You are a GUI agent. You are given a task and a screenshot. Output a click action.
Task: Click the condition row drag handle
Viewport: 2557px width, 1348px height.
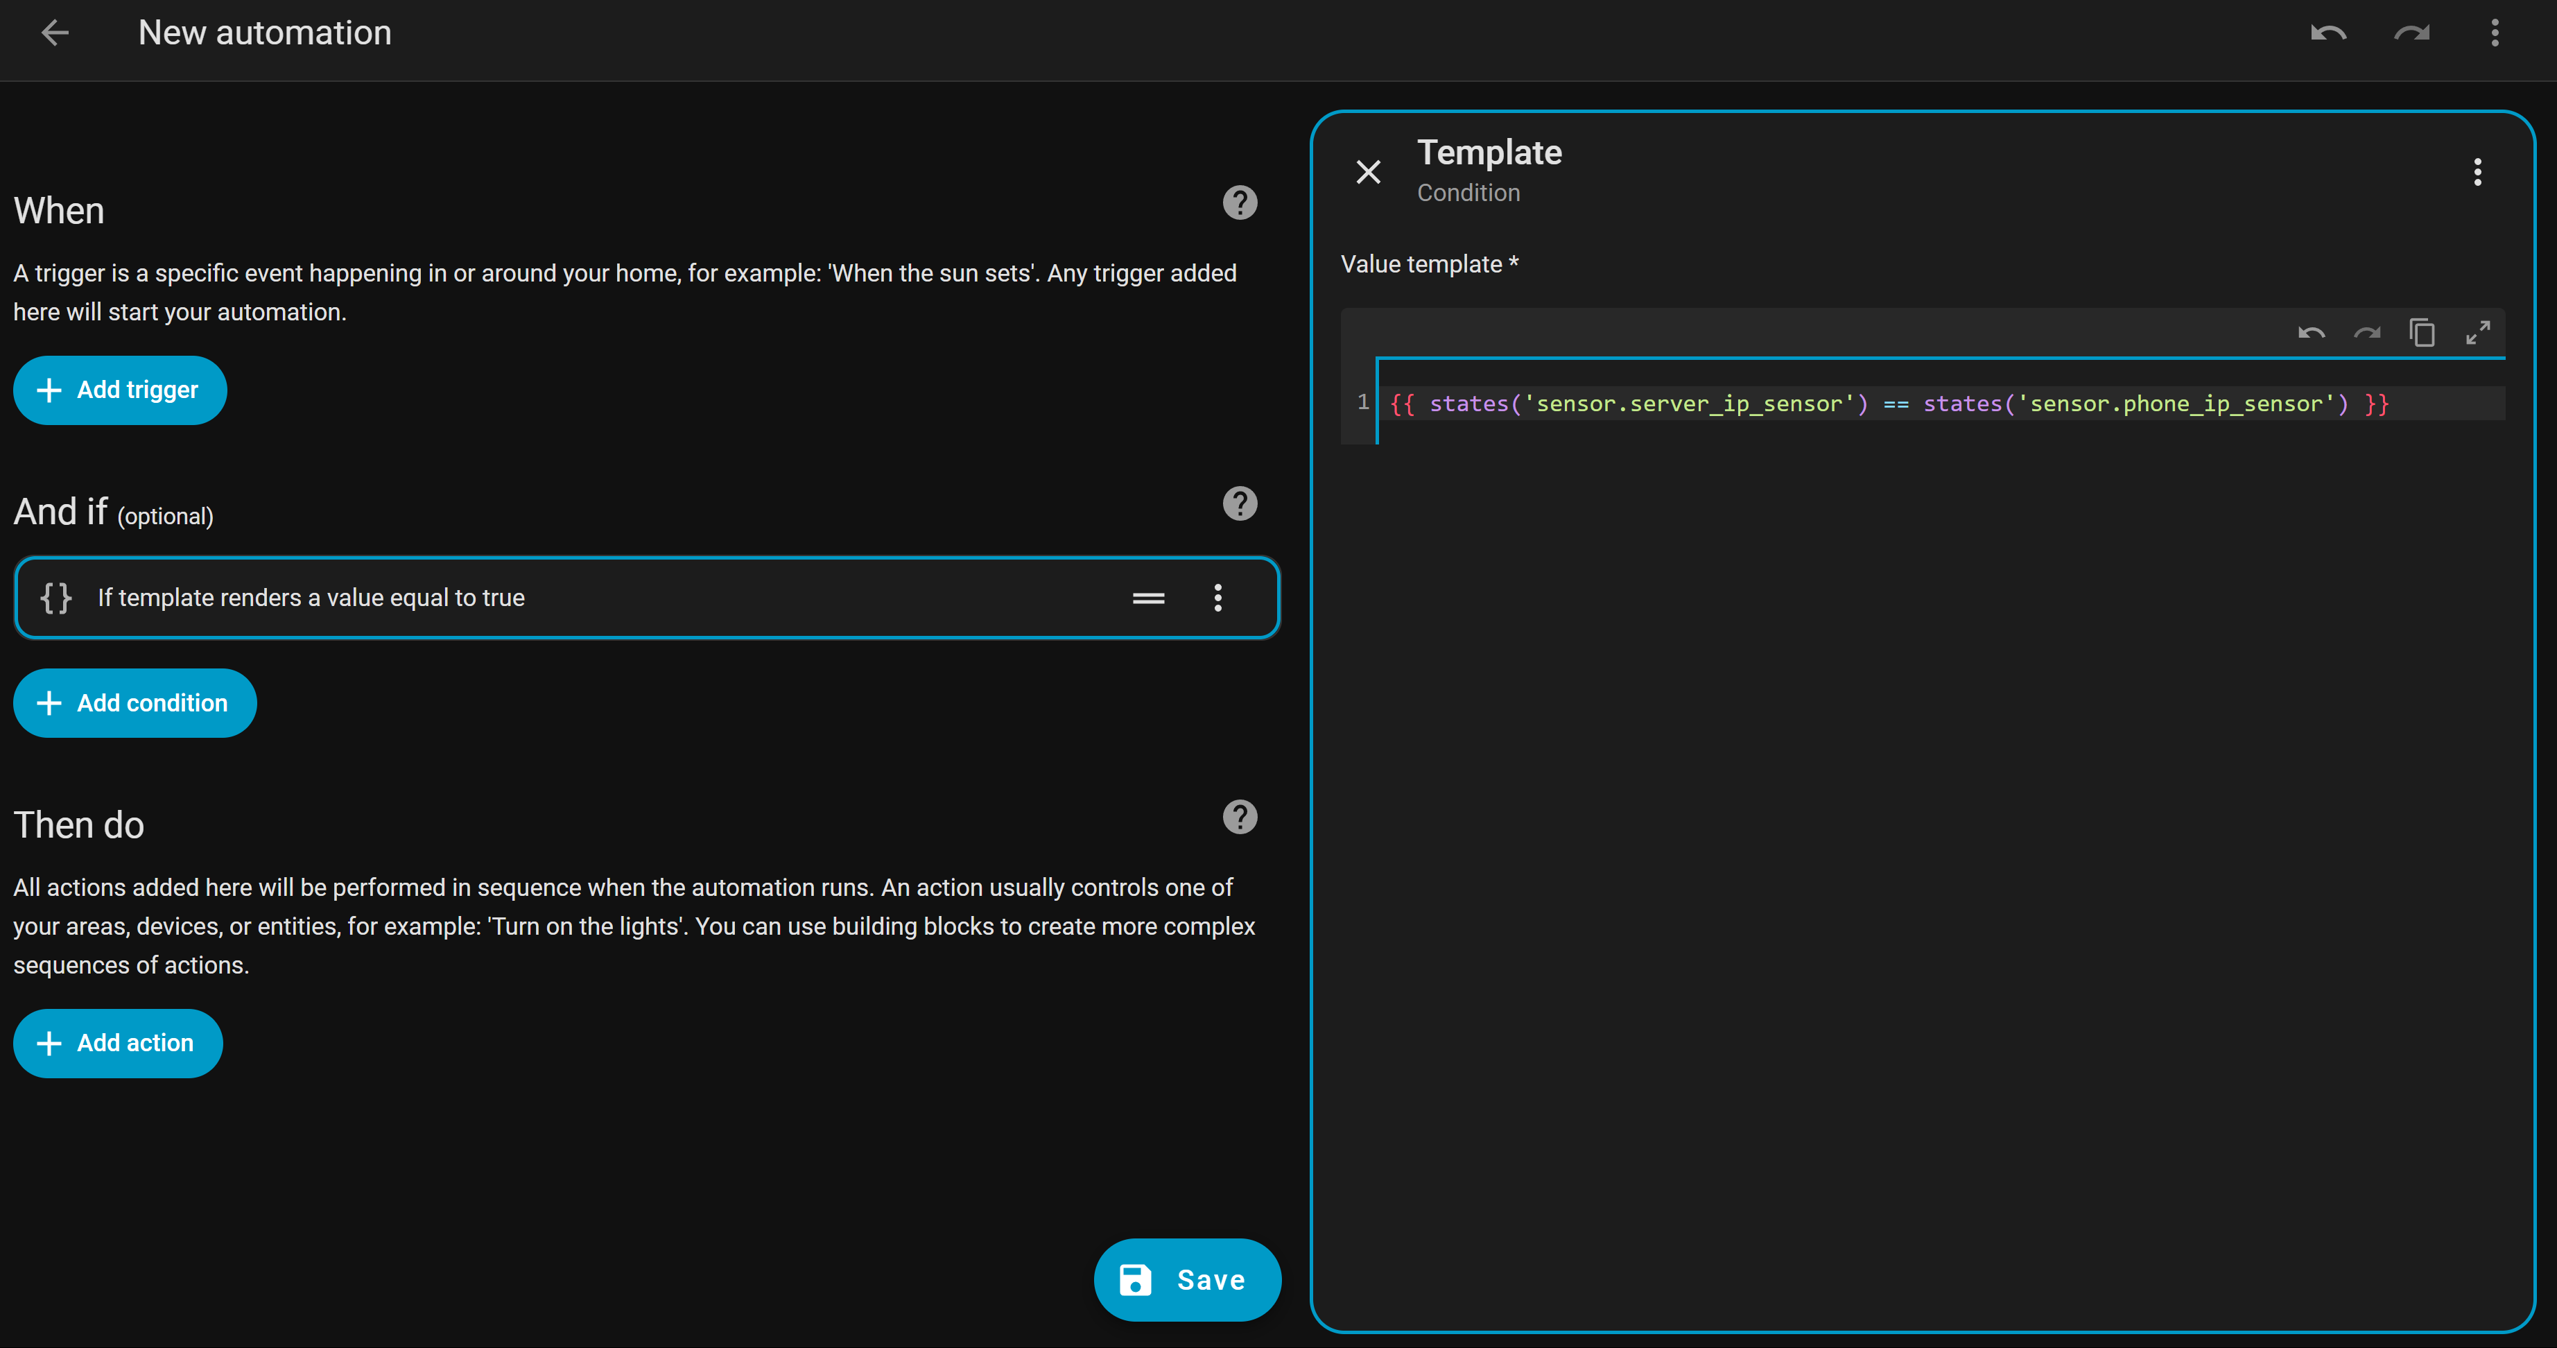click(x=1148, y=598)
